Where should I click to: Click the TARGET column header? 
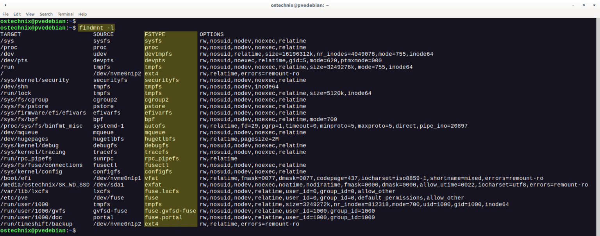(x=11, y=34)
